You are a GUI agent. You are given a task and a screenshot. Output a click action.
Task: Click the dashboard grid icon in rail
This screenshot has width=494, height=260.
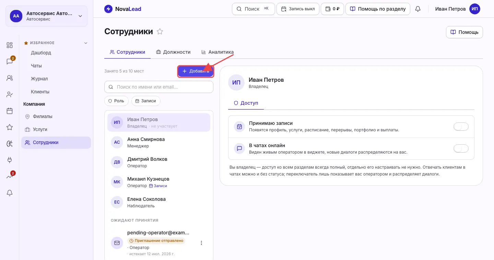tap(10, 45)
